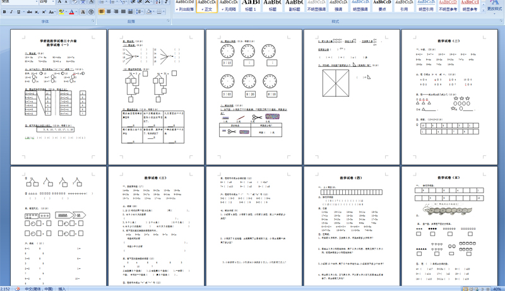Toggle Underline formatting
Screen dimensions: 505x291
click(18, 12)
